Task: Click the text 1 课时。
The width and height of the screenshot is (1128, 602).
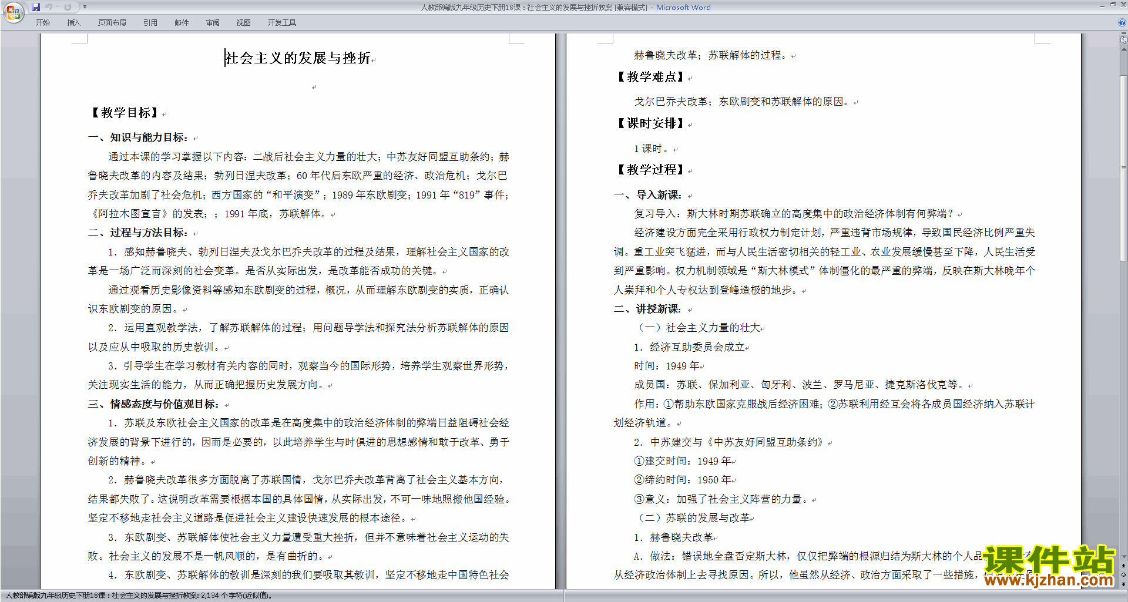Action: click(652, 149)
